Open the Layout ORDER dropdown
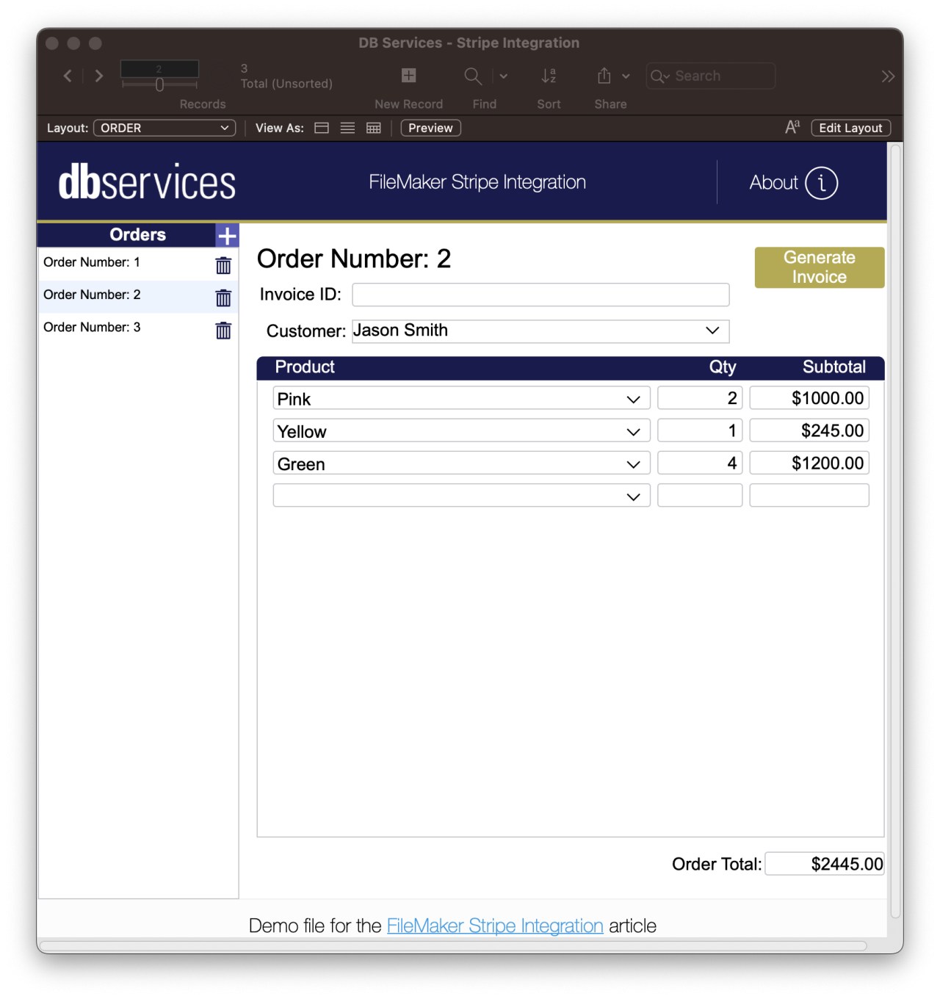Screen dimensions: 940x999 point(164,128)
